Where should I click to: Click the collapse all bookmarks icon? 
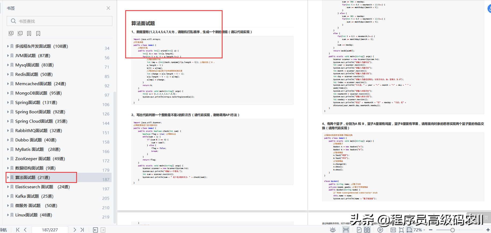20,33
